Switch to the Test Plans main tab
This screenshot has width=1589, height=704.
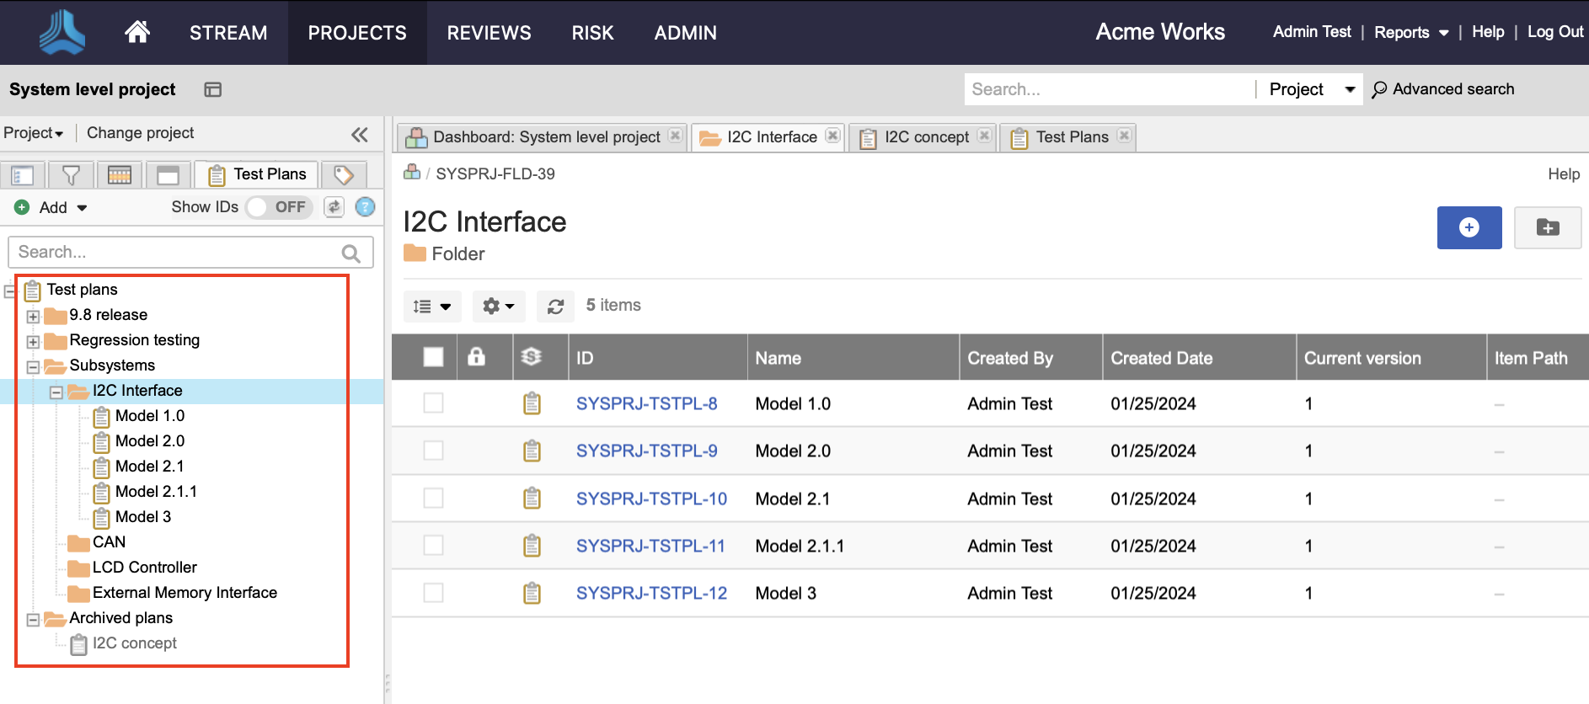point(1067,136)
